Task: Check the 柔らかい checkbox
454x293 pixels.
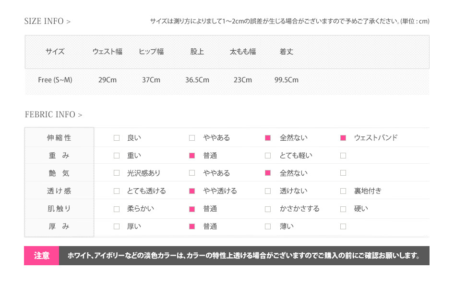Action: point(117,209)
